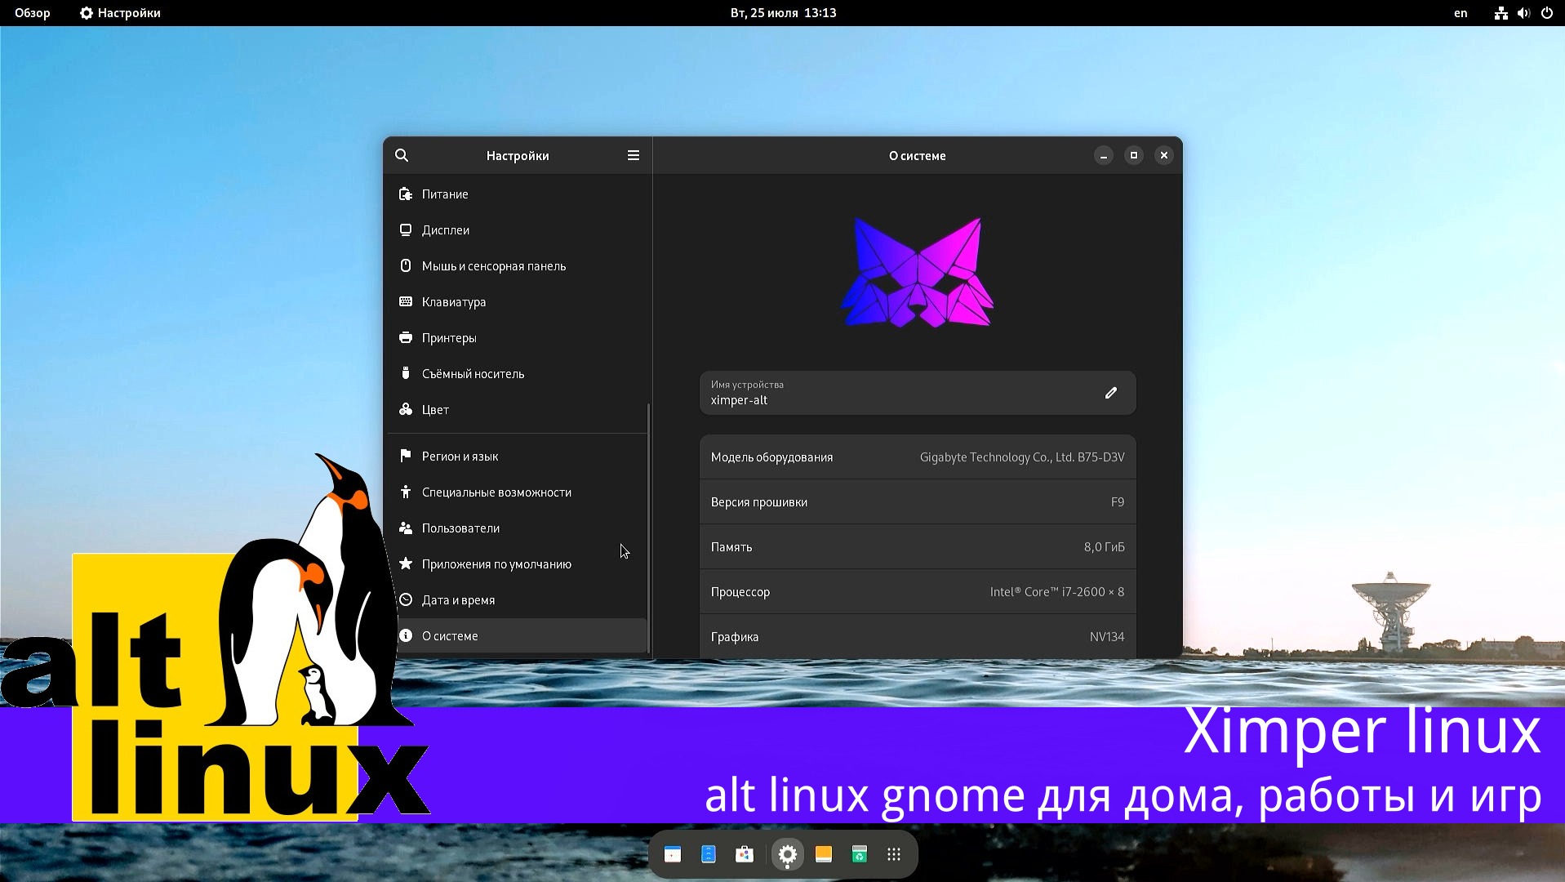
Task: Open GNOME Software from the dock
Action: pos(745,854)
